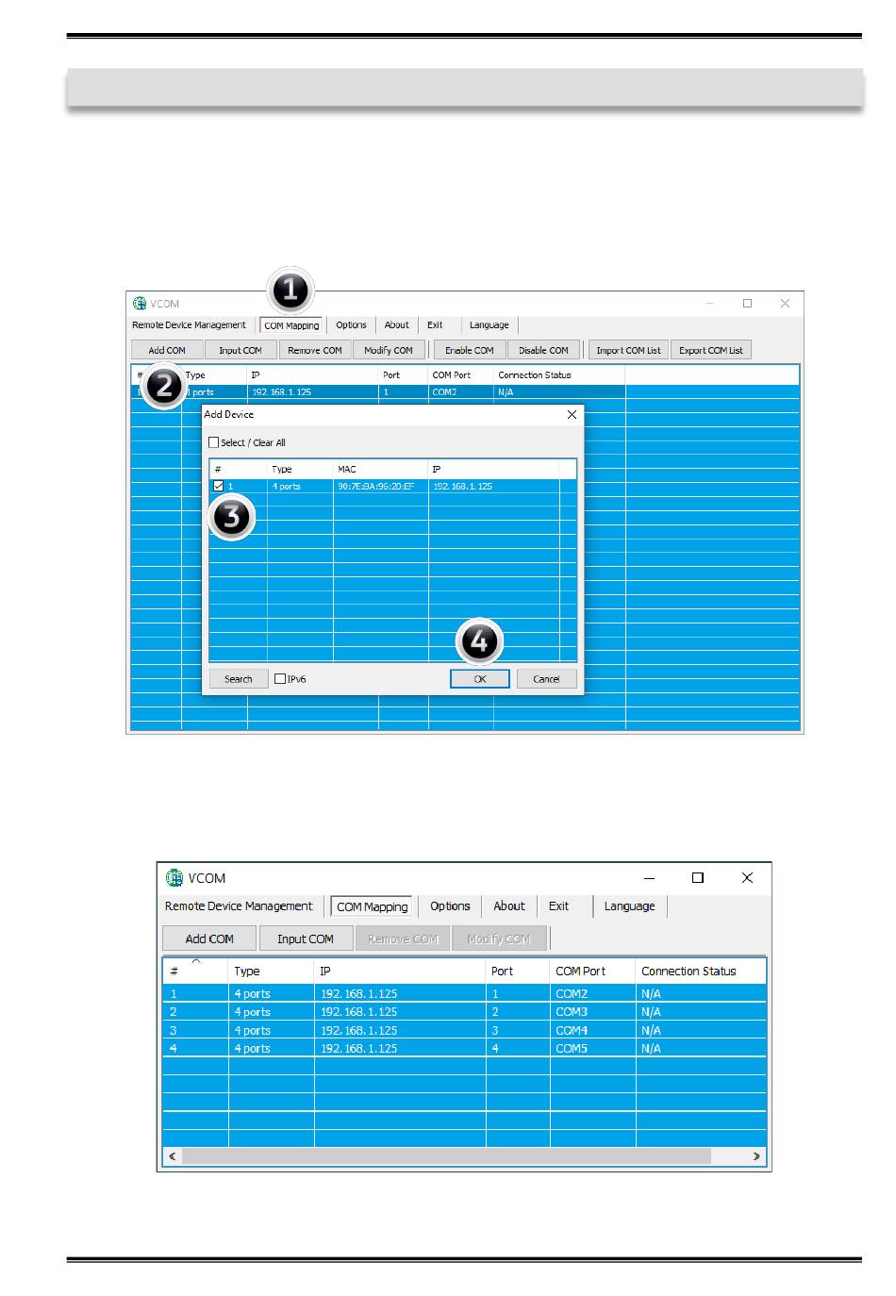
Task: Choose Exit in lower VCOM window
Action: point(559,906)
